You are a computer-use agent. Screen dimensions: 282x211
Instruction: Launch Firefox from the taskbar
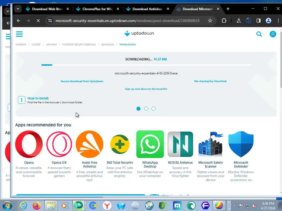click(x=37, y=206)
